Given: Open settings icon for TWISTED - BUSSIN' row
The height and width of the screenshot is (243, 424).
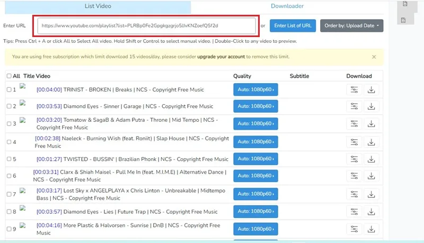Looking at the screenshot, I should point(354,159).
